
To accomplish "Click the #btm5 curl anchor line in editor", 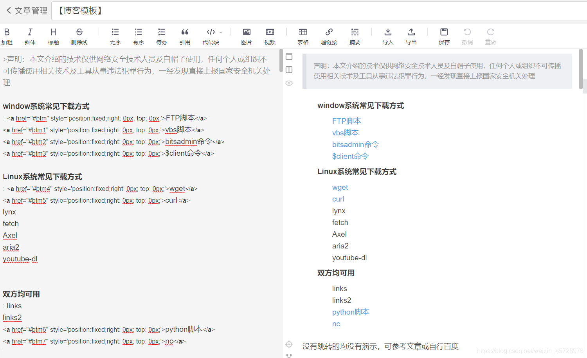I will coord(96,200).
